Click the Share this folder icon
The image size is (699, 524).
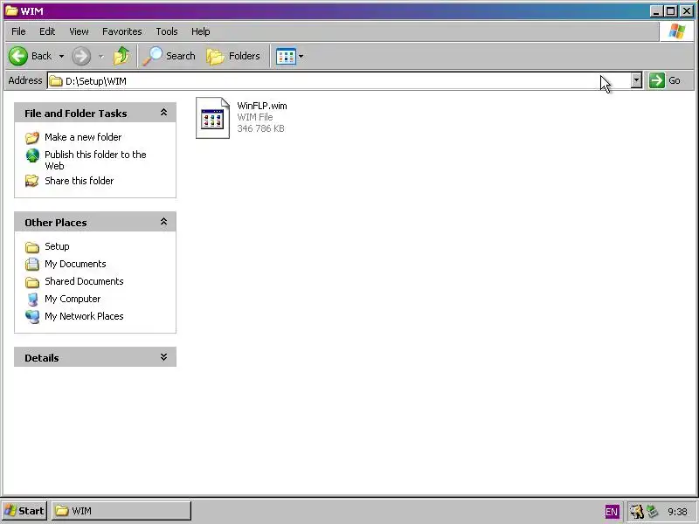pos(32,181)
